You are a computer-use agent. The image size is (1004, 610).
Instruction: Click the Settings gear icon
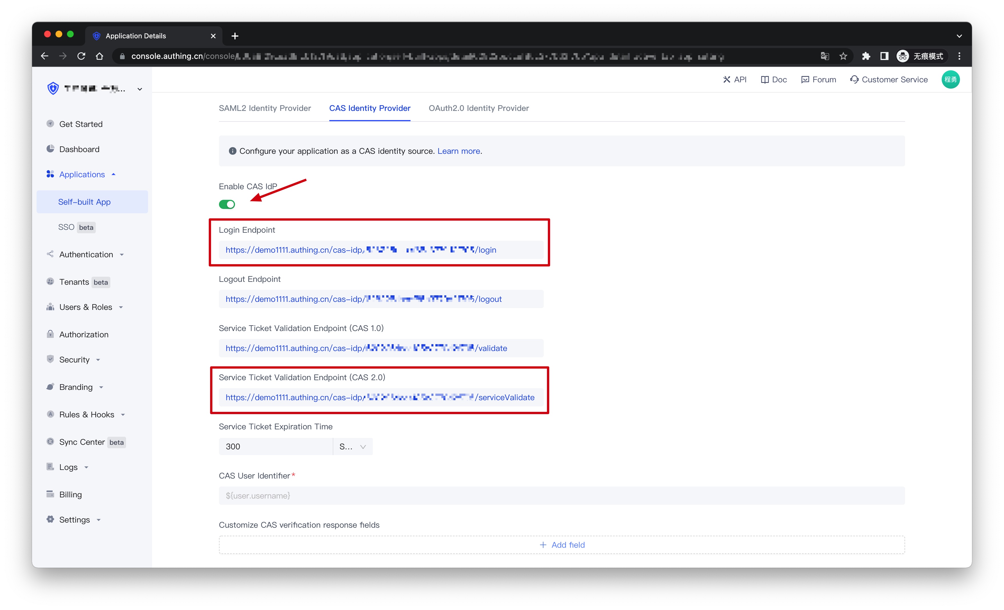coord(50,519)
